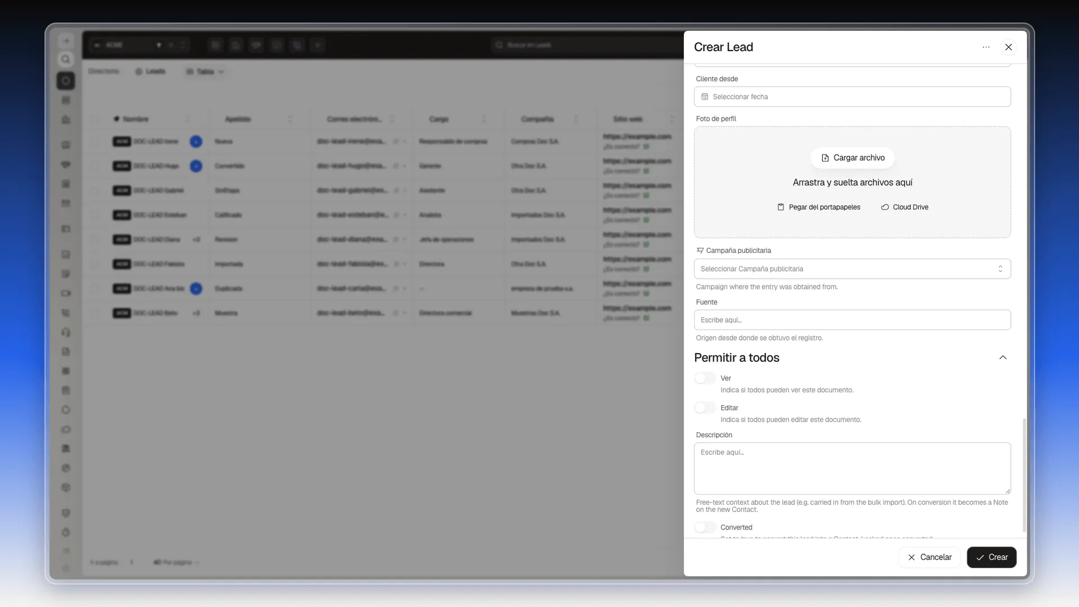The image size is (1079, 607).
Task: Open the highlighted active module icon in sidebar
Action: point(66,81)
